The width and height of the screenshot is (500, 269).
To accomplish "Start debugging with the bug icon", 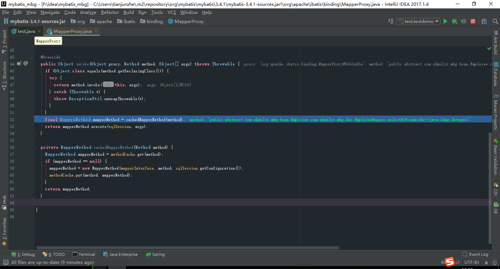I will (x=454, y=21).
